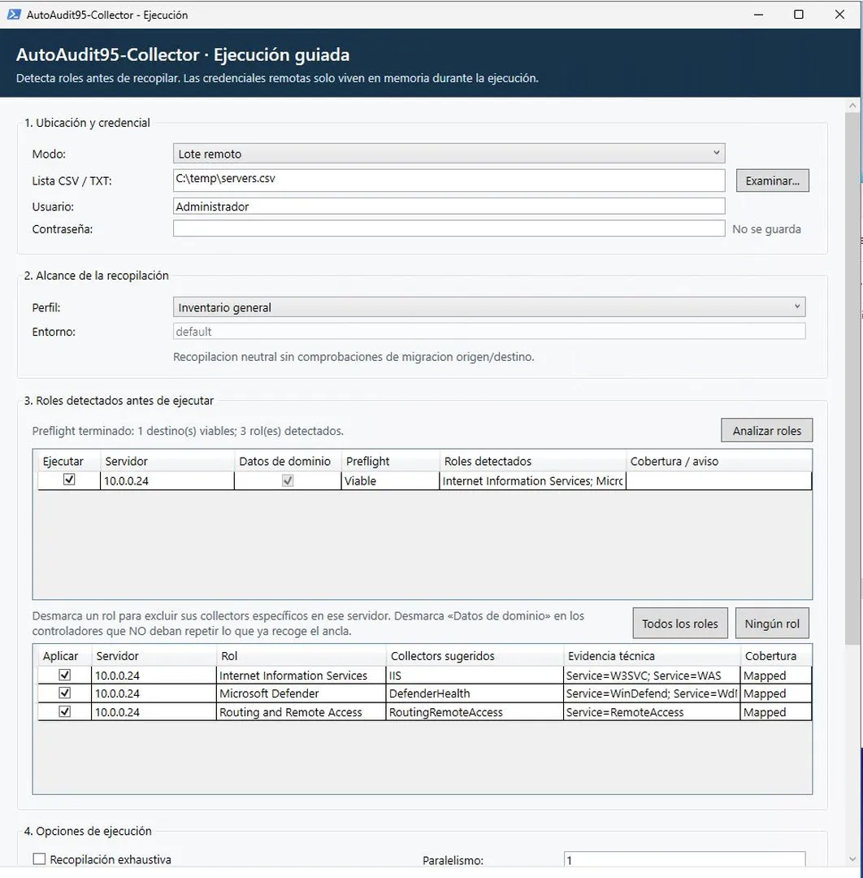This screenshot has height=878, width=863.
Task: Select the Service=W3SVC; Service=WAS evidence cell
Action: click(652, 676)
